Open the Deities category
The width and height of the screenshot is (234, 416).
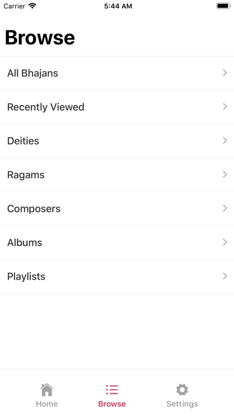[117, 141]
